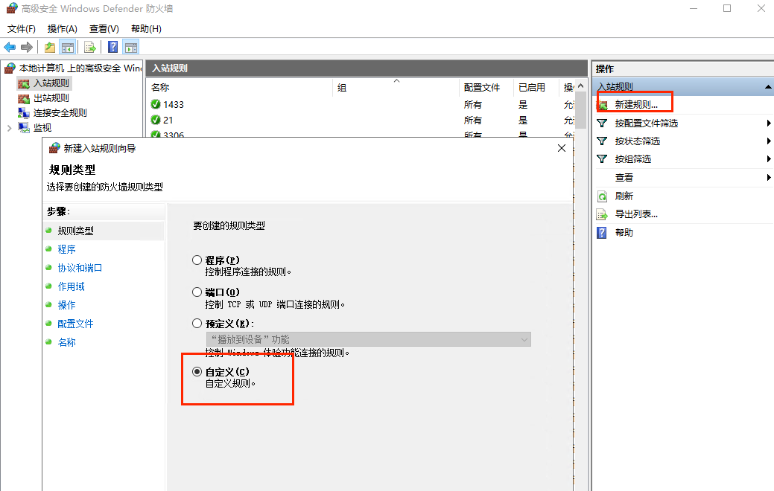Click the back arrow toolbar icon
The image size is (774, 491).
(10, 47)
